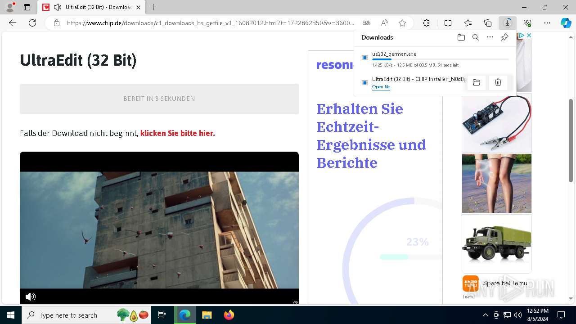576x324 pixels.
Task: Open the notification center icon
Action: [x=561, y=315]
